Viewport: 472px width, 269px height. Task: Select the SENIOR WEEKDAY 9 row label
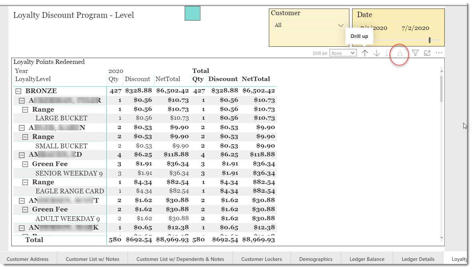click(x=69, y=174)
